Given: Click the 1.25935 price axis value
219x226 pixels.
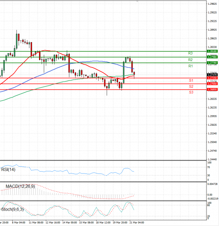Looking at the screenshot, I should (x=212, y=116).
